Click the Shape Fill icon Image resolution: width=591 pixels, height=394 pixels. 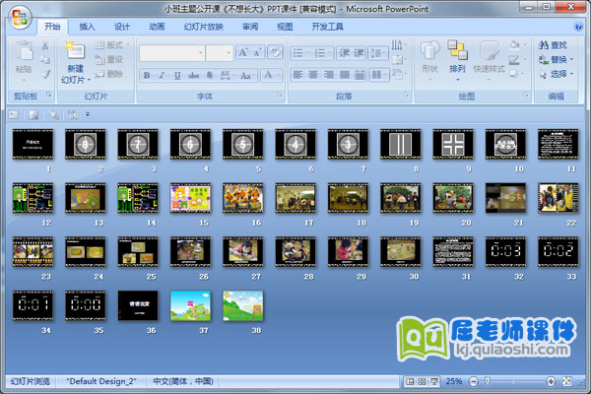pos(516,45)
